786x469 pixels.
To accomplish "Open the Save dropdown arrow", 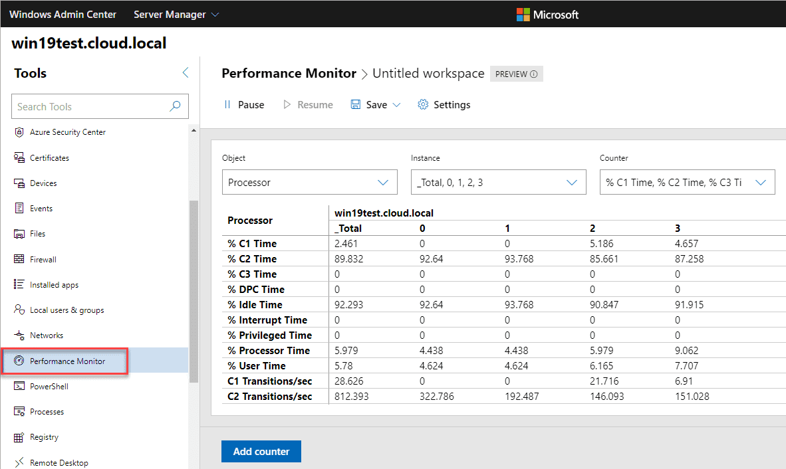I will click(x=397, y=105).
